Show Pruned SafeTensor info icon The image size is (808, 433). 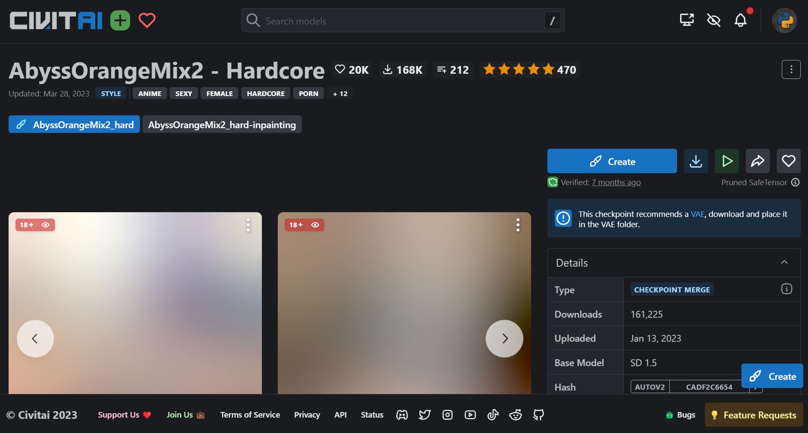[x=795, y=182]
